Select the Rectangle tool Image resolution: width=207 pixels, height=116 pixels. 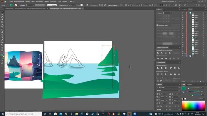point(2,22)
